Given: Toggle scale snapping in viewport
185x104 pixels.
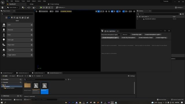Looking at the screenshot, I should (123, 12).
